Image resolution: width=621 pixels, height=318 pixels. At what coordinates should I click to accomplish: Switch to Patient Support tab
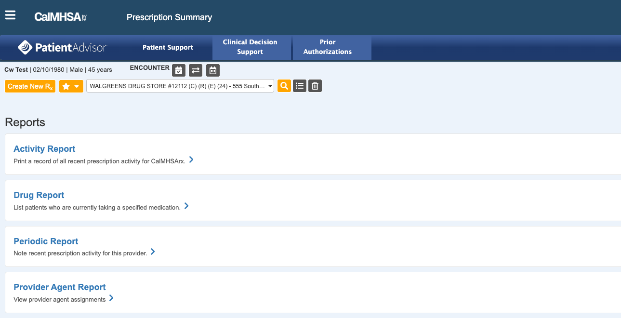(168, 47)
